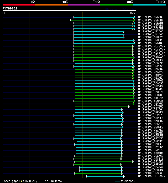This screenshot has height=183, width=168.
Task: Select the UniRef100_A9TJ38 entry
Action: (151, 138)
